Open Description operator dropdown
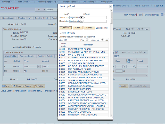 coord(81,21)
